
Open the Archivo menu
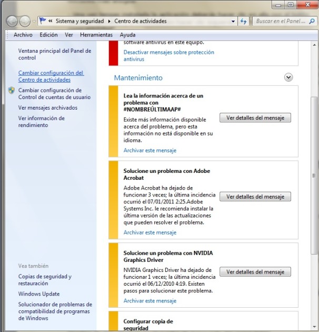point(23,35)
